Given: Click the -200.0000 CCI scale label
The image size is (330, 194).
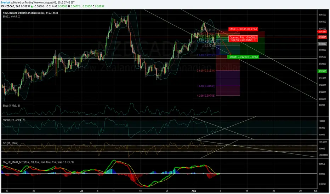Looking at the screenshot, I should (x=323, y=155).
